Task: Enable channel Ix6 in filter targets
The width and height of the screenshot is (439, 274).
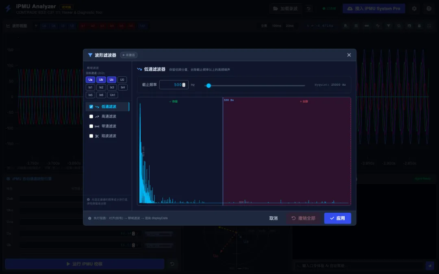Action: coord(101,95)
